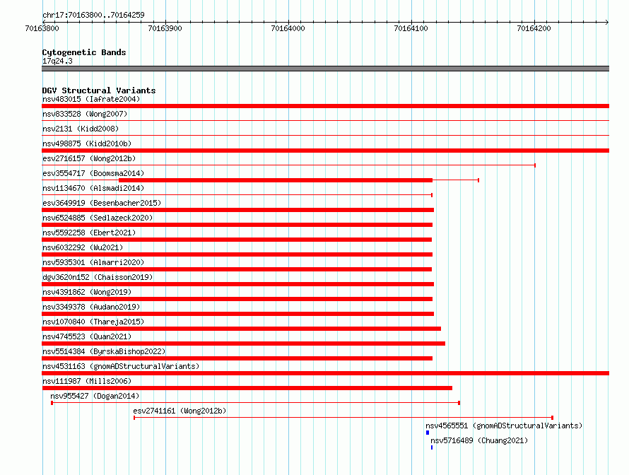Click nsv5592258 (Ebert2021) label

click(x=89, y=233)
